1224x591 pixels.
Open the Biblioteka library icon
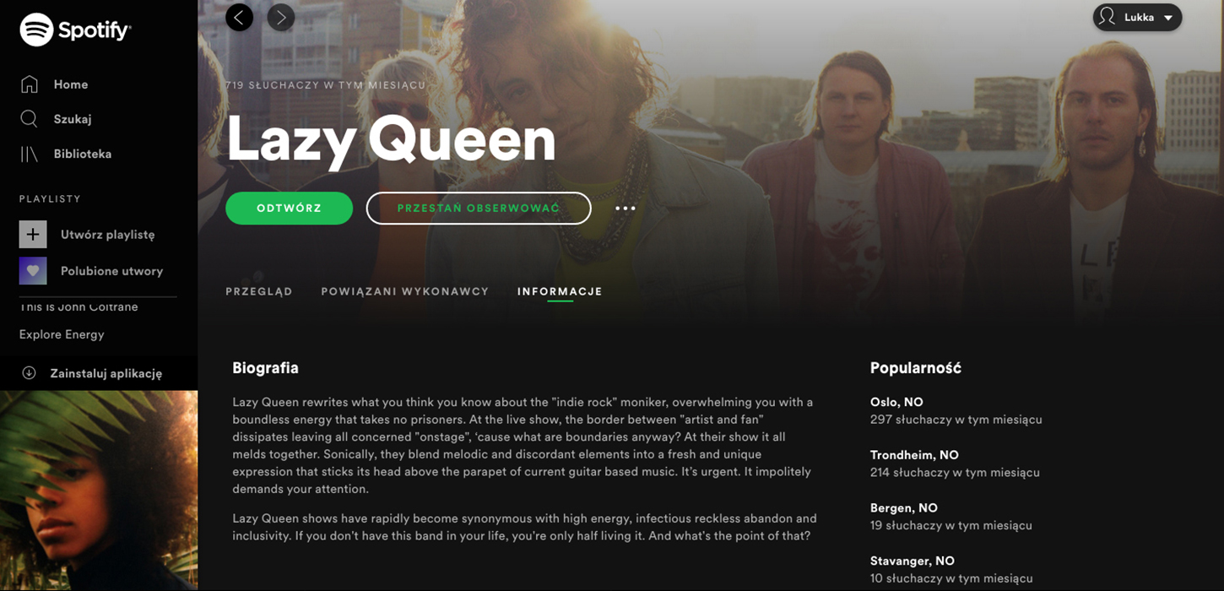click(30, 154)
